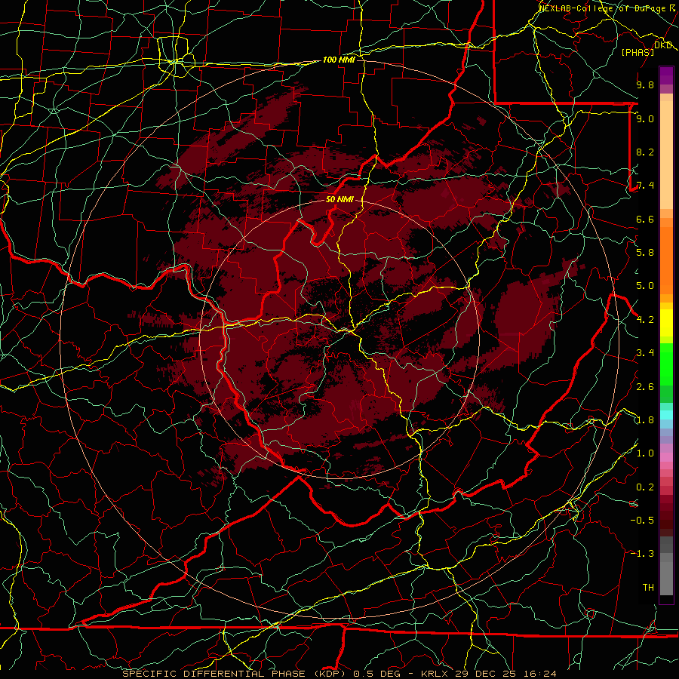Click the 100 NMI range ring label

tap(339, 60)
